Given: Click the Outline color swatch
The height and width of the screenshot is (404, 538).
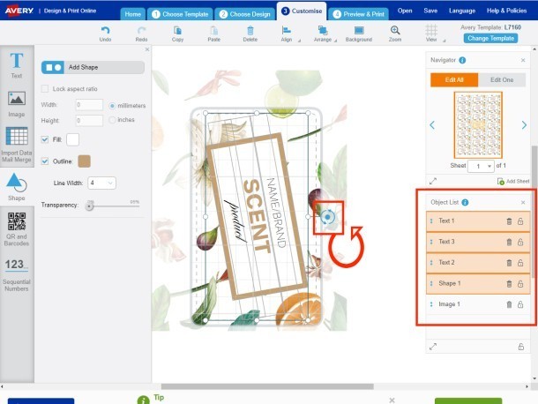Looking at the screenshot, I should 84,161.
